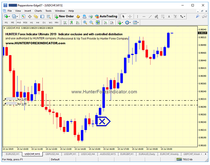Click the New Order button
Image resolution: width=210 pixels, height=165 pixels.
coord(64,16)
